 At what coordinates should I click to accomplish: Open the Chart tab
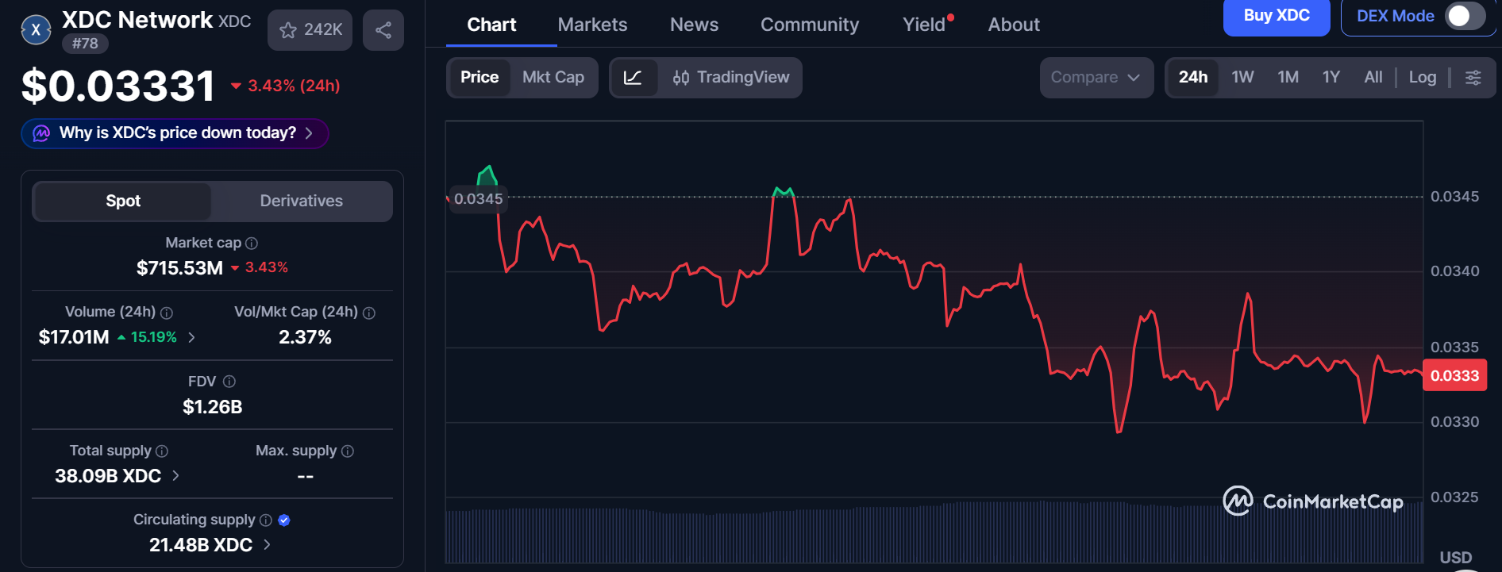pyautogui.click(x=491, y=25)
